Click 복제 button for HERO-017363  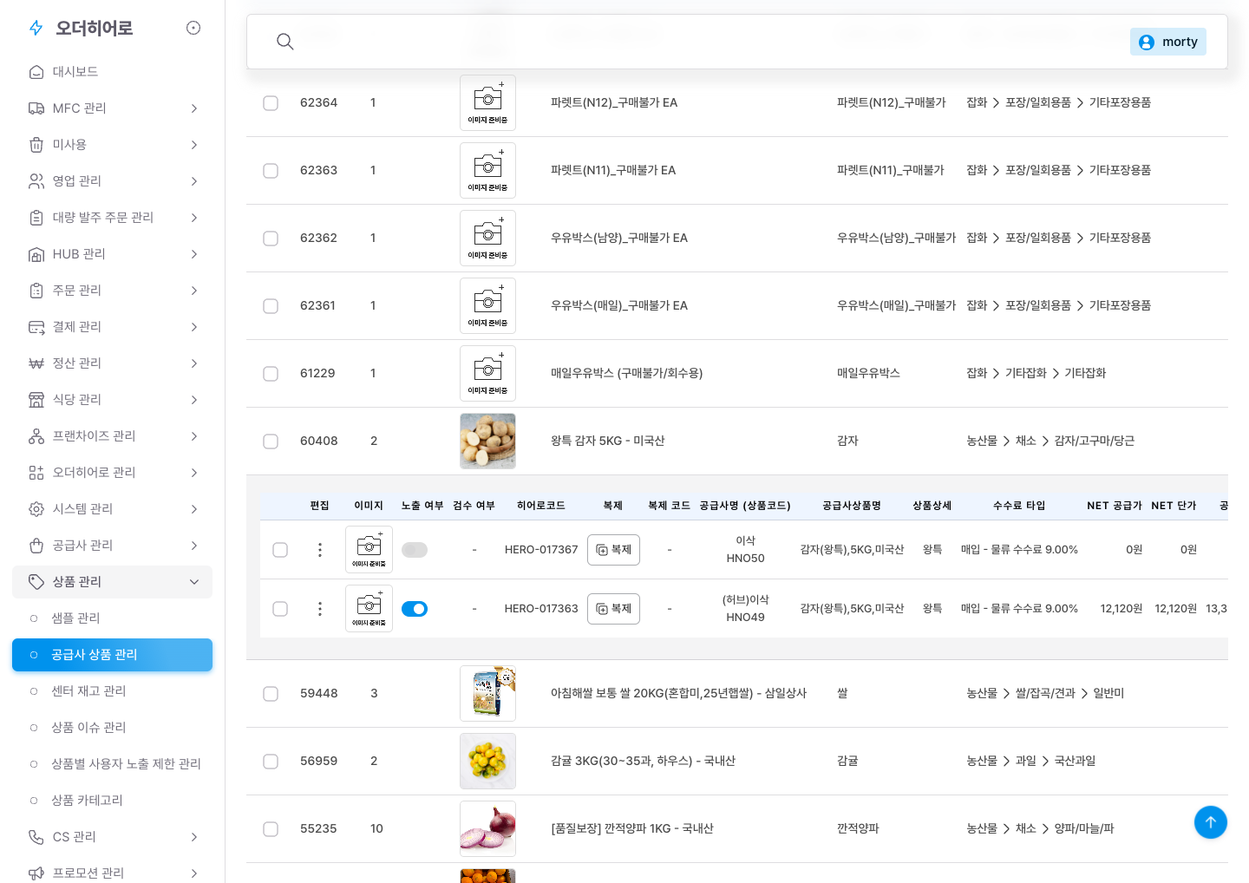point(613,609)
